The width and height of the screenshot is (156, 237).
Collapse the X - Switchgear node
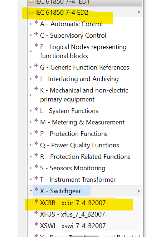click(31, 191)
